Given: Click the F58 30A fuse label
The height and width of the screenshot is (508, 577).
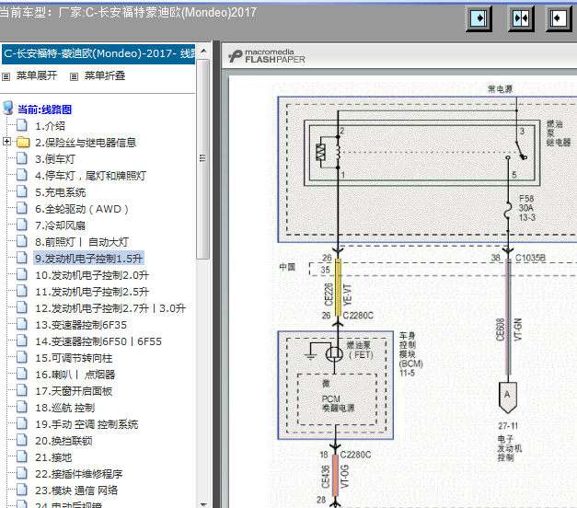Looking at the screenshot, I should [x=526, y=208].
